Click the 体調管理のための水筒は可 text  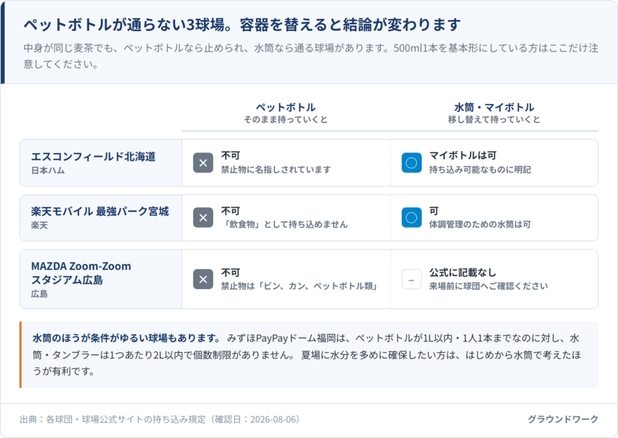(480, 224)
